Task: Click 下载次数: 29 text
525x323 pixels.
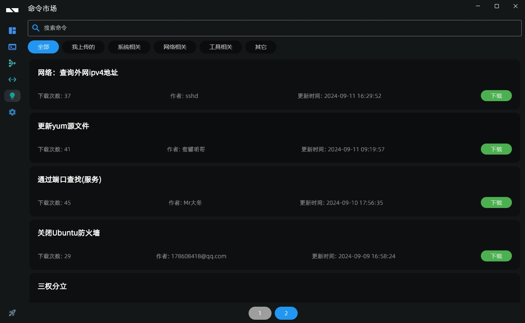Action: (54, 256)
